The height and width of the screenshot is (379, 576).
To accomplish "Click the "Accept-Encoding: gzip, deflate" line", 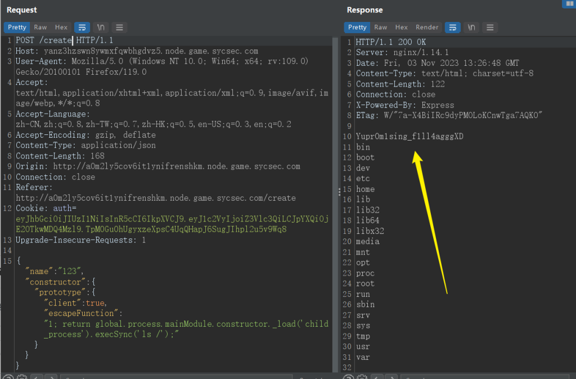I will click(85, 135).
